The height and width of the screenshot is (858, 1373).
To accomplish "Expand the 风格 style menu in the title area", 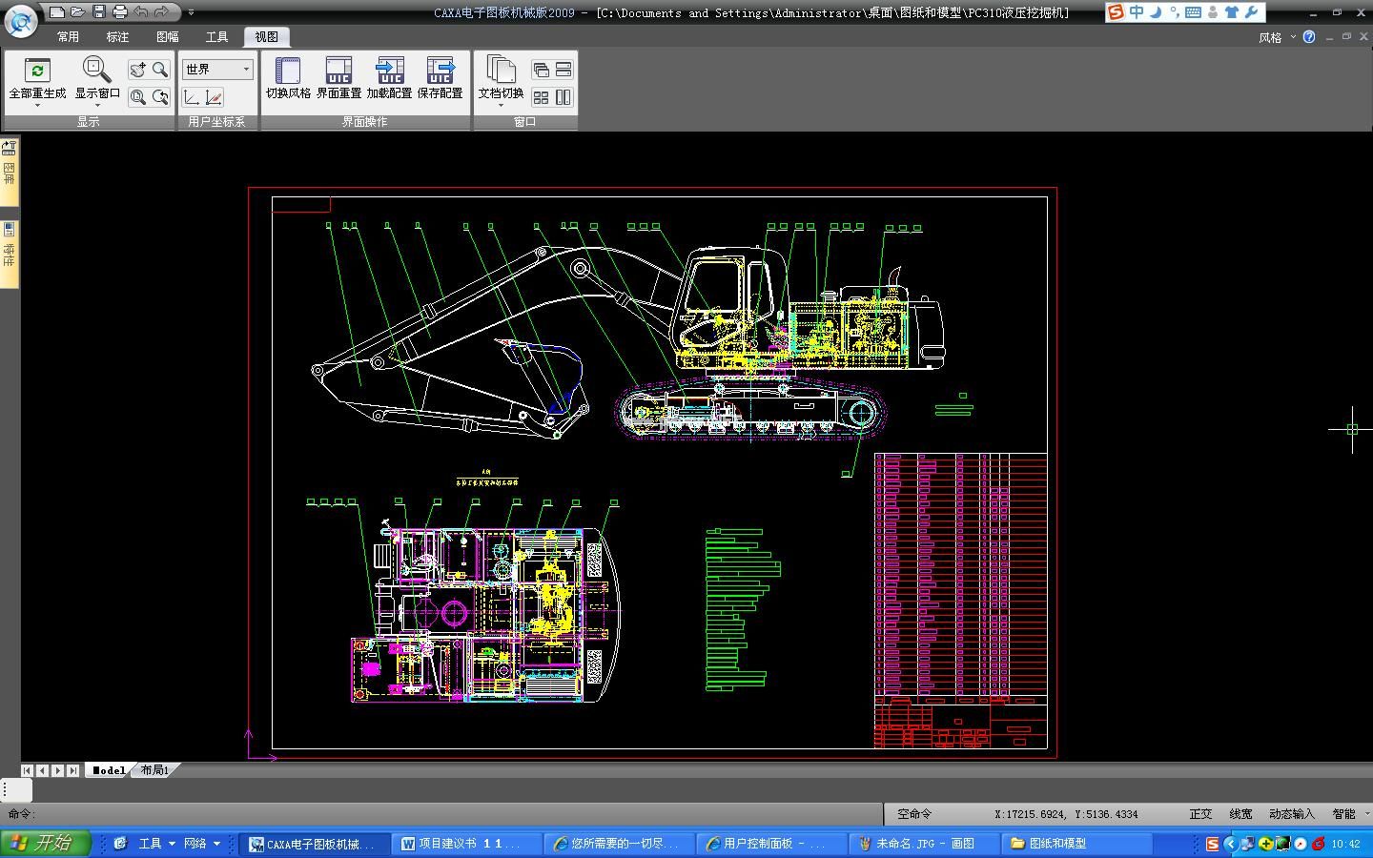I will (1275, 37).
